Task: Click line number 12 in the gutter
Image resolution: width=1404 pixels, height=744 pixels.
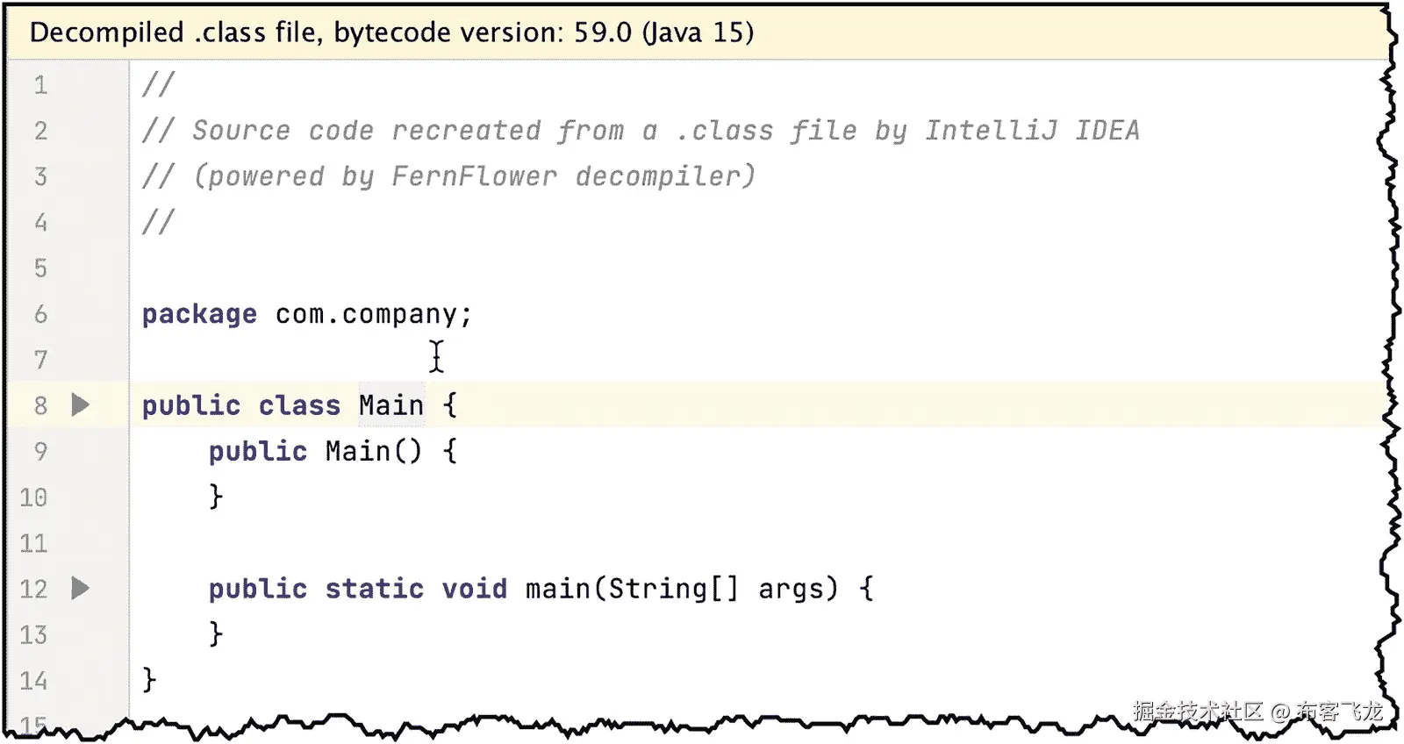Action: (32, 589)
